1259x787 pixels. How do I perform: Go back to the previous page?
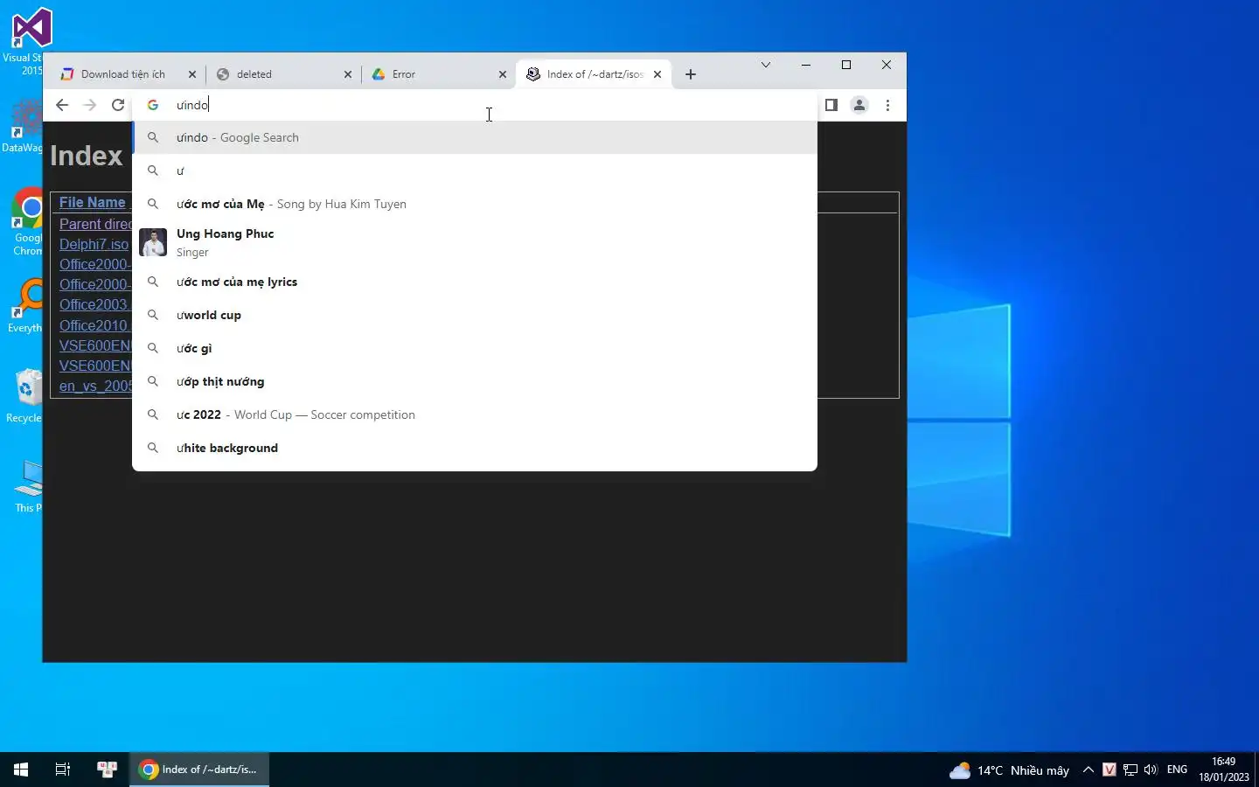coord(62,105)
